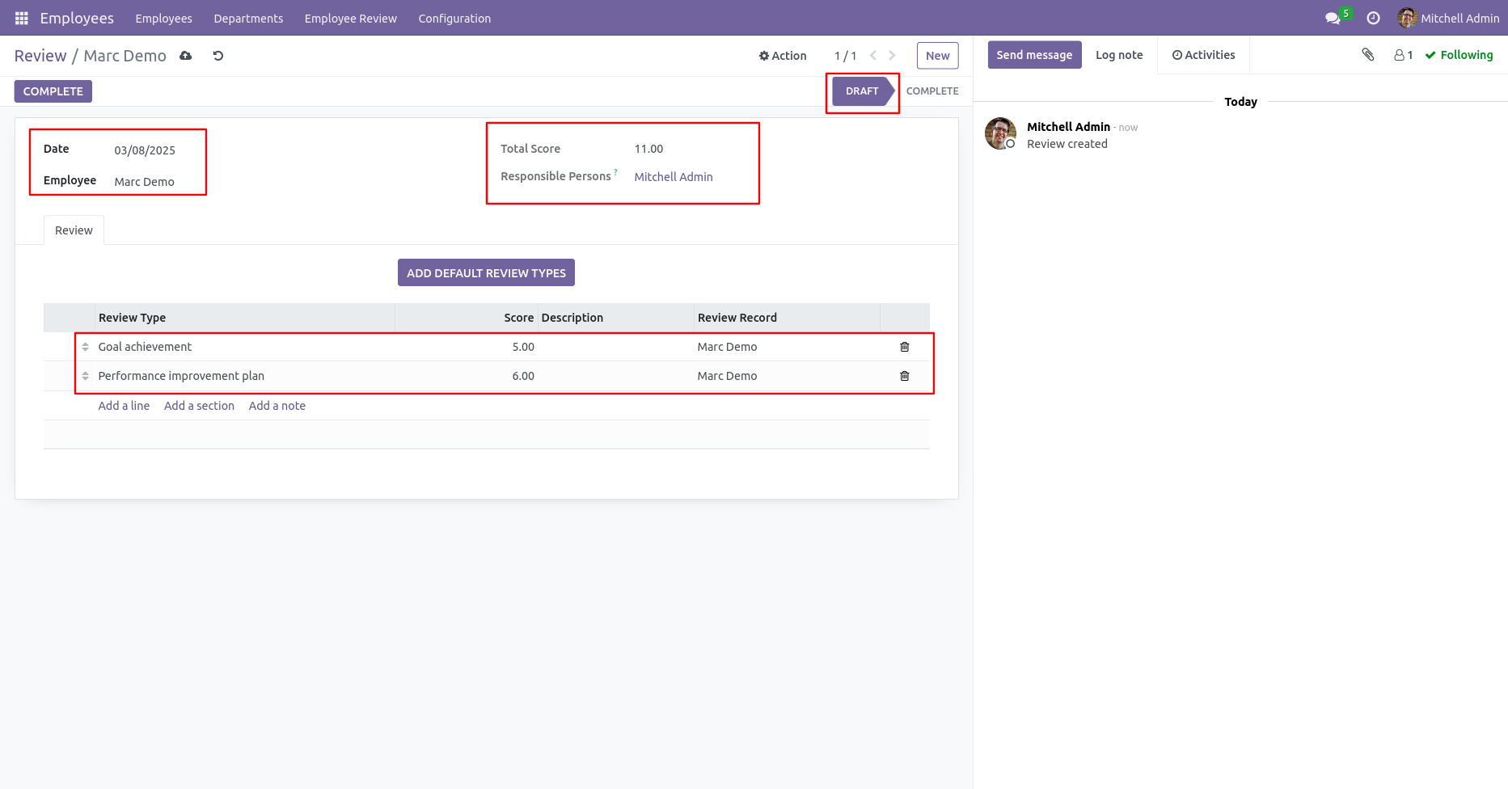Open Mitchell Admin responsible person link
The image size is (1508, 789).
(x=674, y=177)
